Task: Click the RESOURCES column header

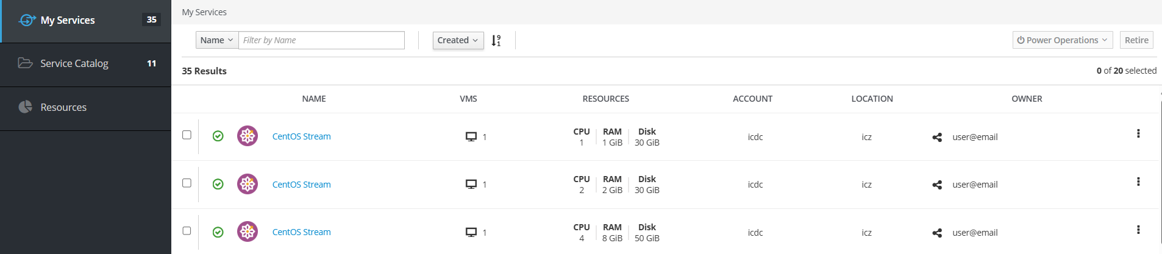Action: click(605, 99)
